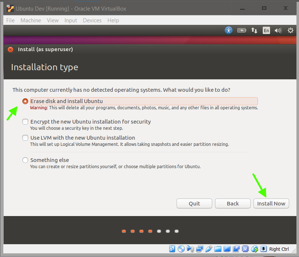The width and height of the screenshot is (299, 257).
Task: Close the Install window with orange X
Action: pos(11,49)
